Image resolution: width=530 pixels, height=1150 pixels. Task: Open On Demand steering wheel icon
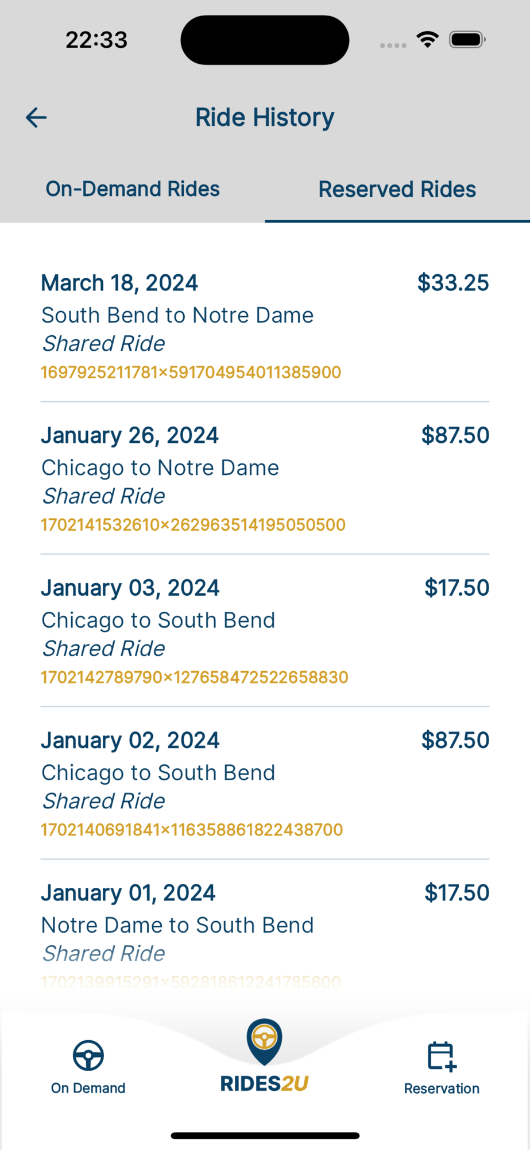[x=88, y=1055]
